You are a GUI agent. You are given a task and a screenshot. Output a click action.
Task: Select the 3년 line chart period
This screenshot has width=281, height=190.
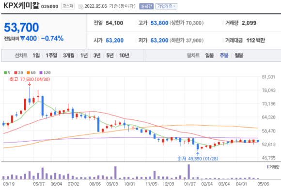pos(97,56)
